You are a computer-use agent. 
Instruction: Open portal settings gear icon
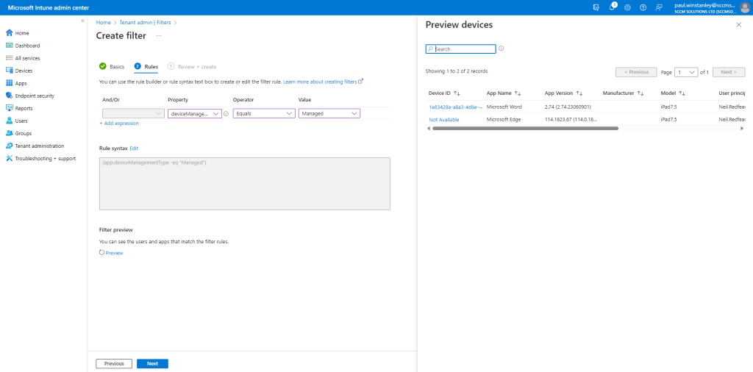coord(627,7)
